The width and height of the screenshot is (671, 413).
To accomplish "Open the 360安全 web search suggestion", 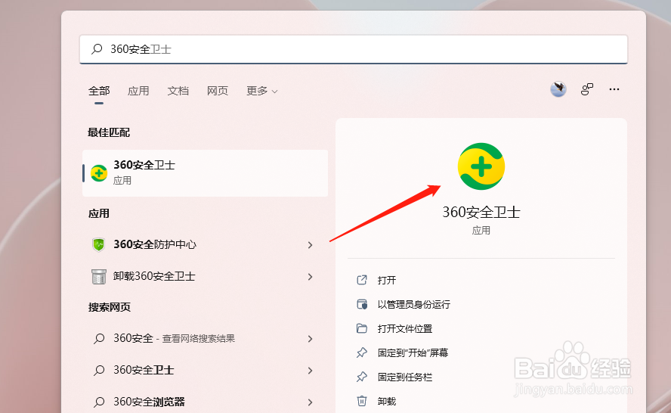I will click(x=205, y=338).
